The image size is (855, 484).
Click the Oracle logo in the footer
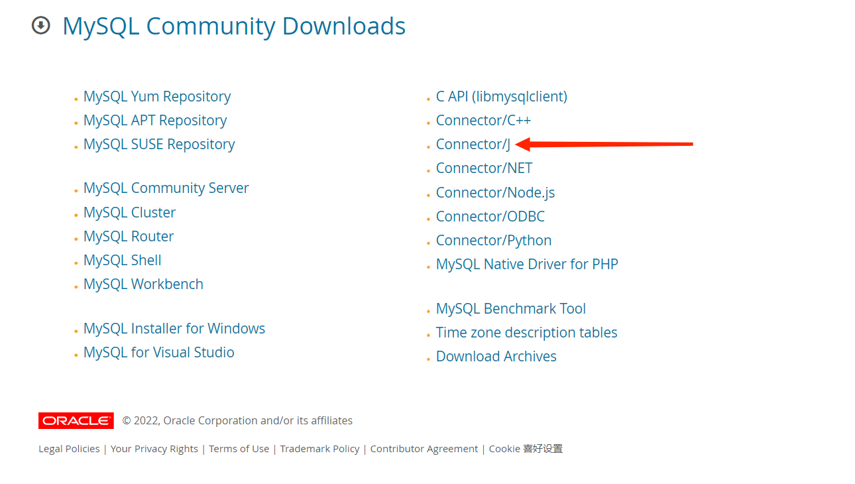click(76, 420)
